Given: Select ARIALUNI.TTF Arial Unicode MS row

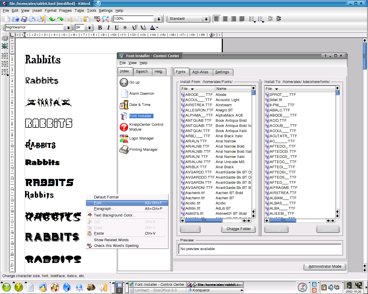Looking at the screenshot, I should click(x=216, y=162).
